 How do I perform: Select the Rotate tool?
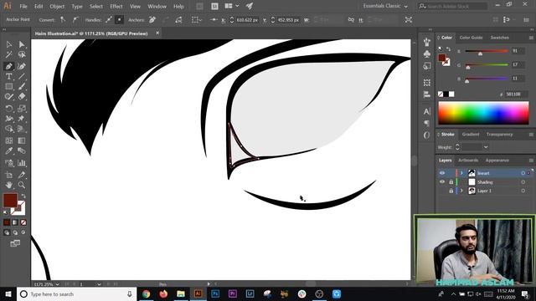coord(9,109)
